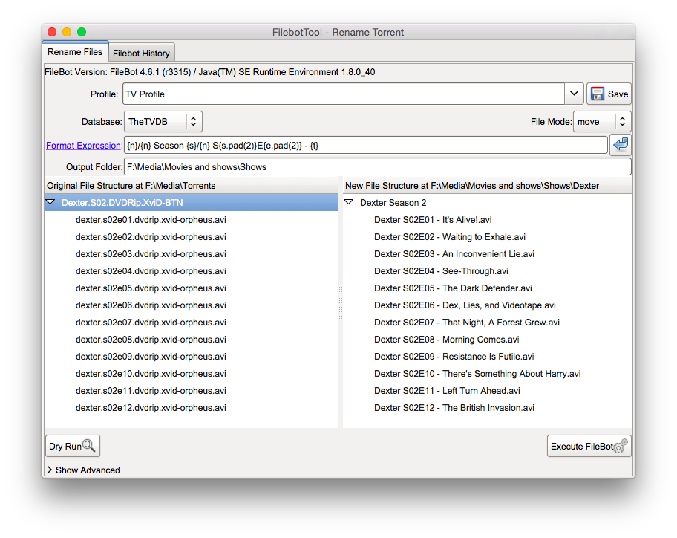Viewport: 677px width, 538px height.
Task: Click the FileBot Version text line
Action: tap(210, 72)
